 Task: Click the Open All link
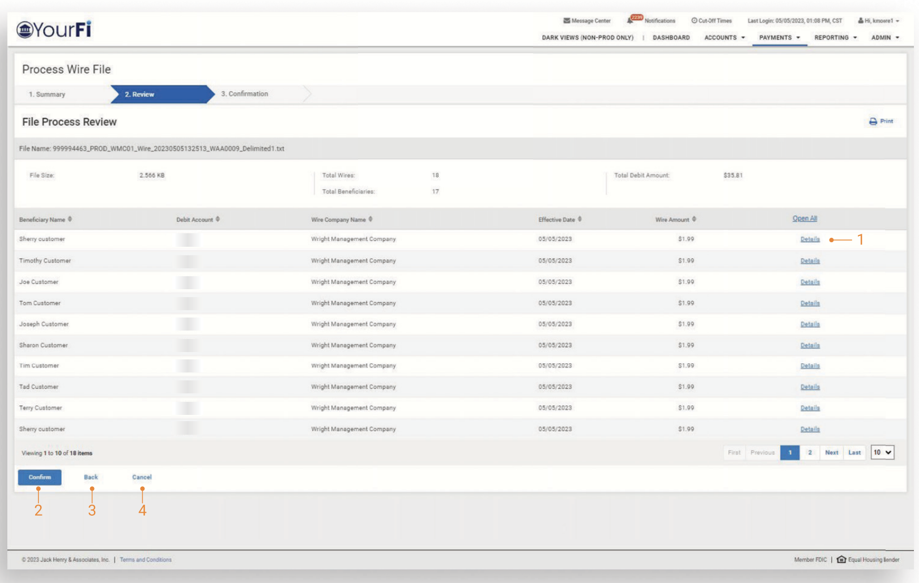(805, 218)
